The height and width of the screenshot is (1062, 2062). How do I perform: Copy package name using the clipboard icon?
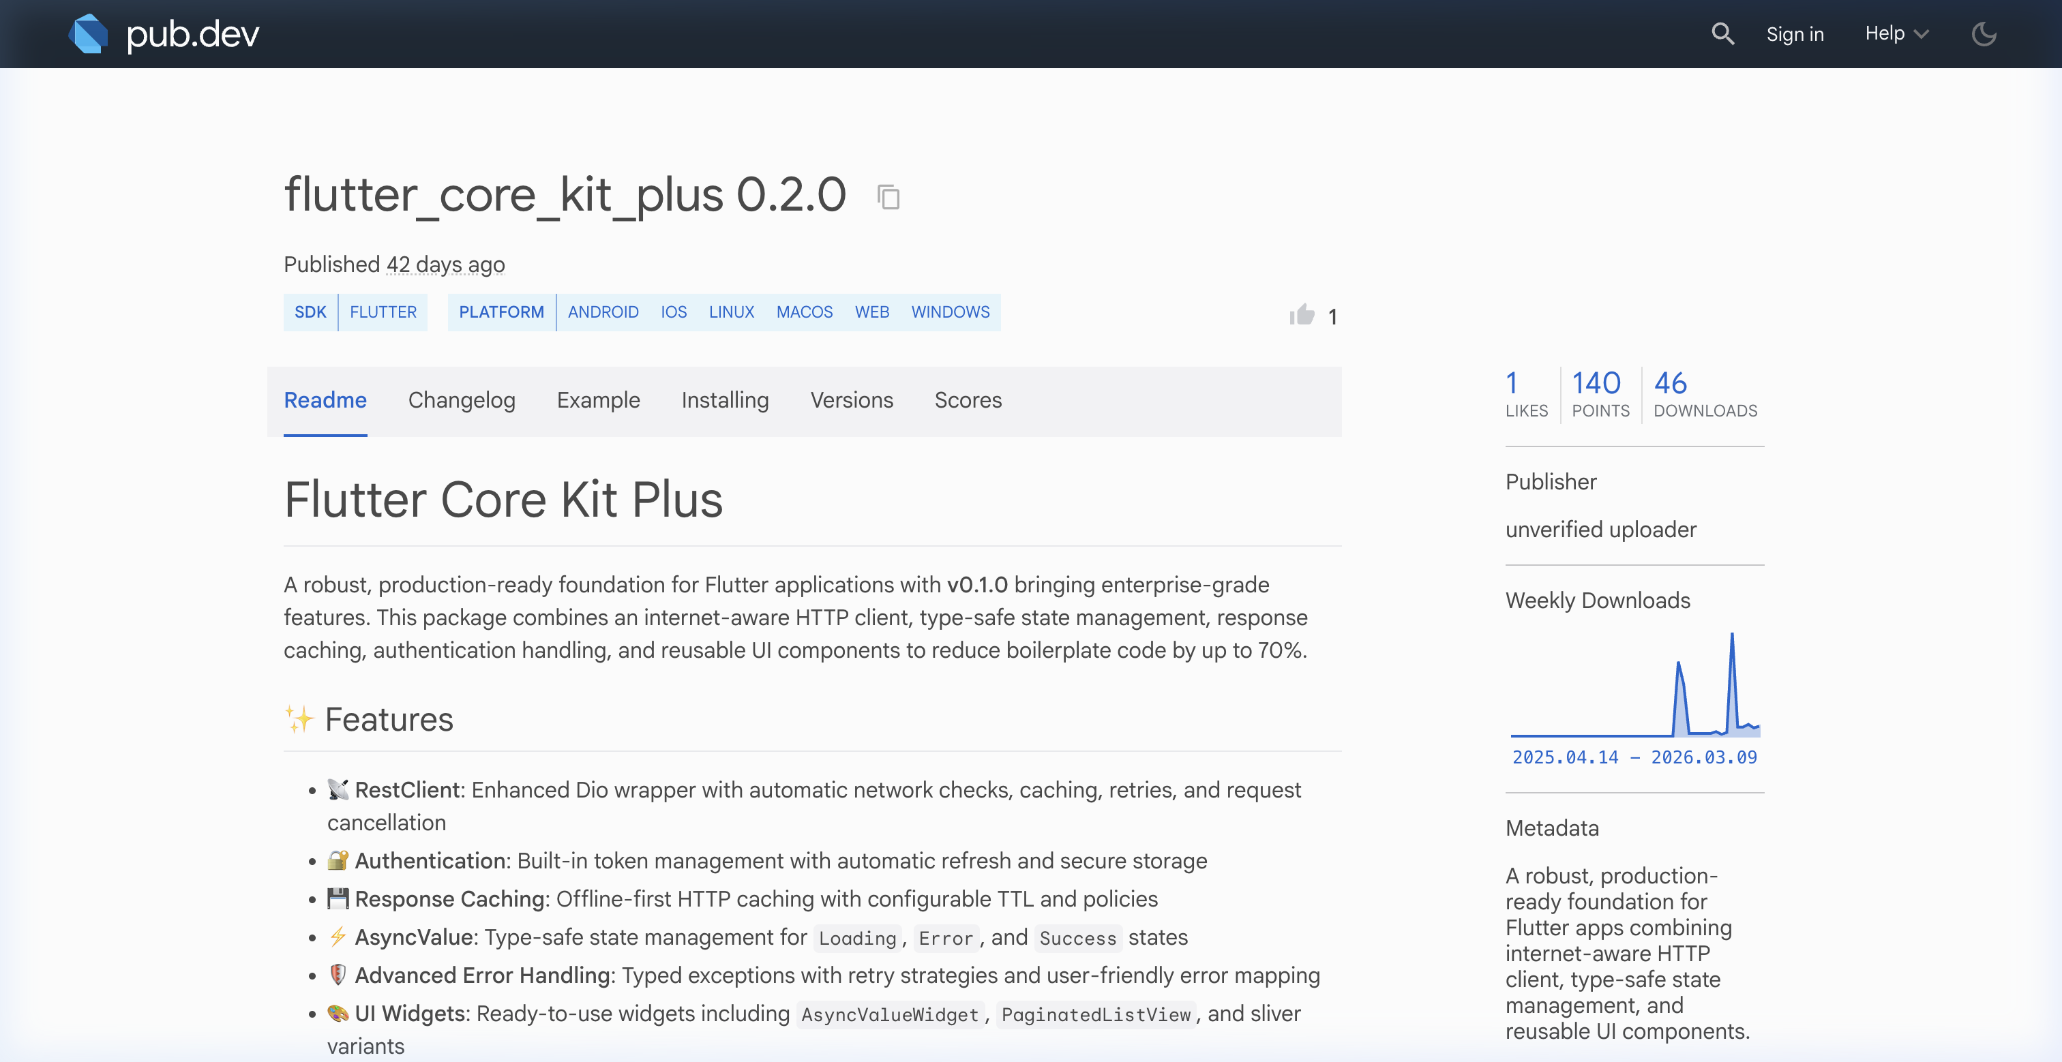coord(888,197)
